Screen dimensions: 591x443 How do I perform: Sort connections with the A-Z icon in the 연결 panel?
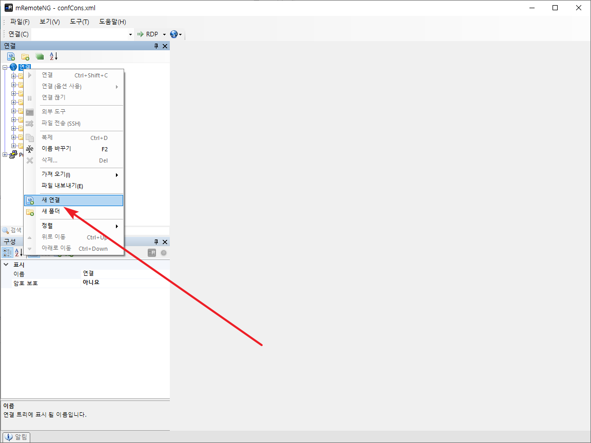coord(53,56)
